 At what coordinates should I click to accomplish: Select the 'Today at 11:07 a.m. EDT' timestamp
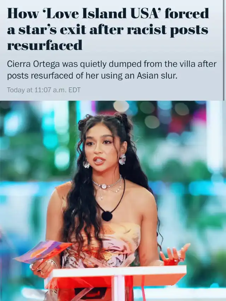coord(44,90)
